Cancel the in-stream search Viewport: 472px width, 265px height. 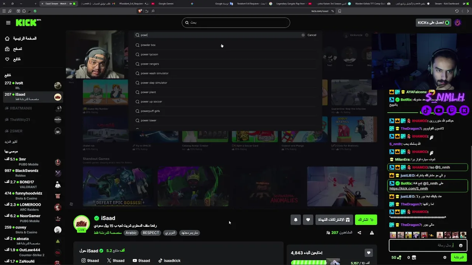tap(312, 35)
